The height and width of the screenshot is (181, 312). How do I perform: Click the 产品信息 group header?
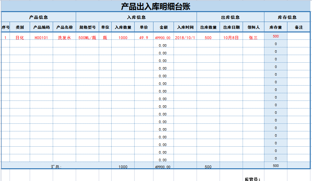39,17
